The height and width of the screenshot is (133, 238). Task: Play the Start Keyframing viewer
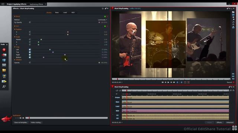tap(168, 82)
